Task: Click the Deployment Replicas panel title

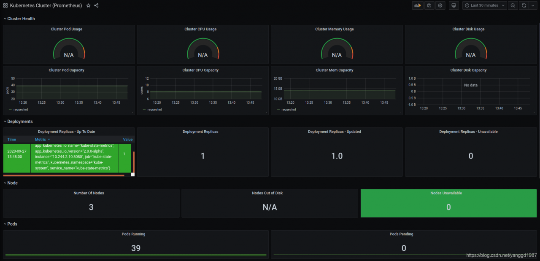Action: click(200, 132)
